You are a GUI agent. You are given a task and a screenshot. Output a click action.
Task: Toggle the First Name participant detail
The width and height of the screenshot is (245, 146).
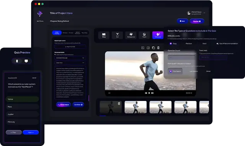(175, 71)
